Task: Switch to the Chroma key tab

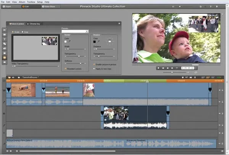Action: [x=34, y=24]
